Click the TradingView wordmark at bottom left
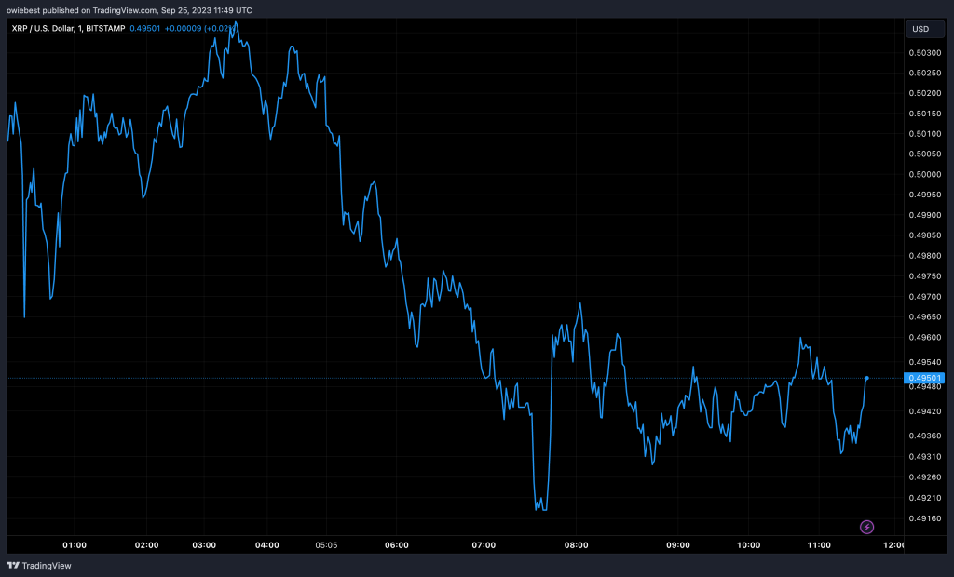This screenshot has height=577, width=954. (x=47, y=565)
